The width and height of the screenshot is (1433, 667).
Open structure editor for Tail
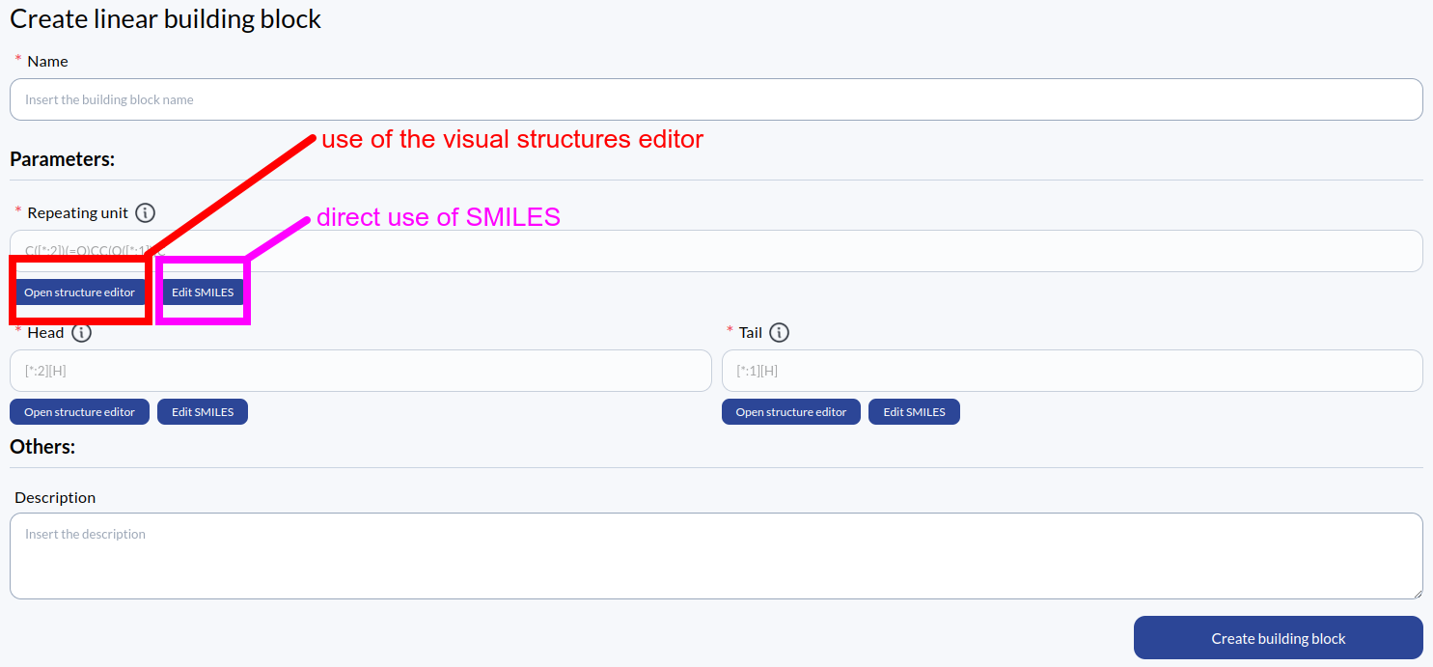click(x=790, y=412)
